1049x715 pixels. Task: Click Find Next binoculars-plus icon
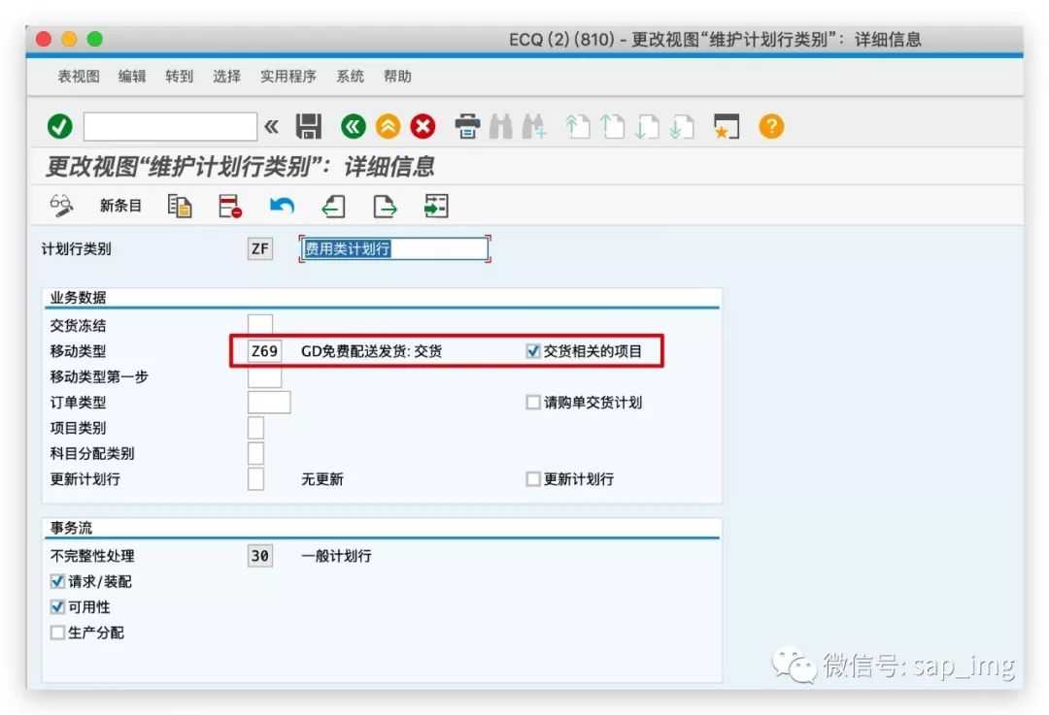point(534,126)
